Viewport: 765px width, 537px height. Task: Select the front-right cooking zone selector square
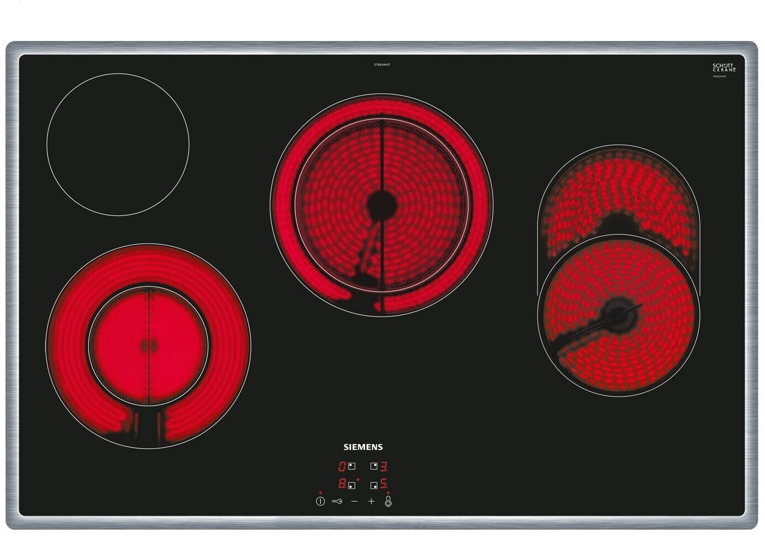[374, 485]
